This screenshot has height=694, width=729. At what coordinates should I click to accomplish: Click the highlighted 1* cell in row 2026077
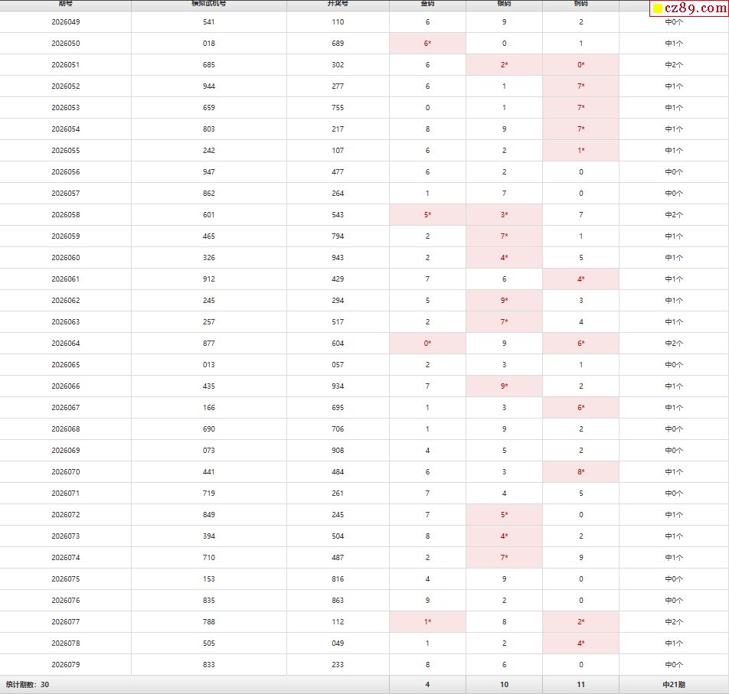(427, 622)
